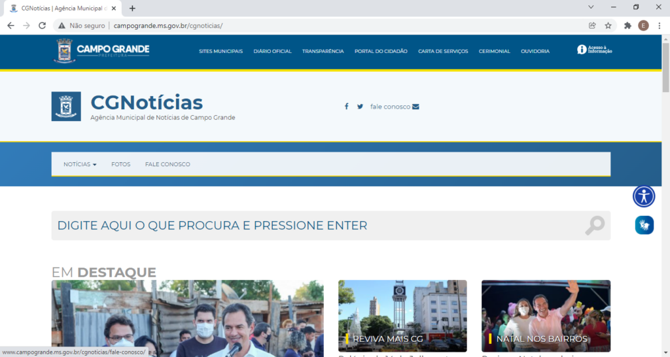This screenshot has height=357, width=670.
Task: Click the CGNotícias coat of arms logo
Action: pyautogui.click(x=66, y=107)
